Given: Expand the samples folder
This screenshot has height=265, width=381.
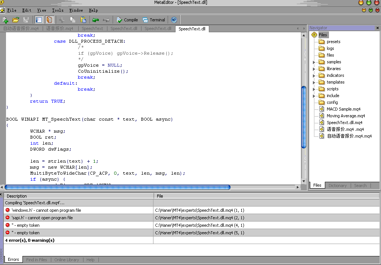Looking at the screenshot, I should [x=314, y=62].
